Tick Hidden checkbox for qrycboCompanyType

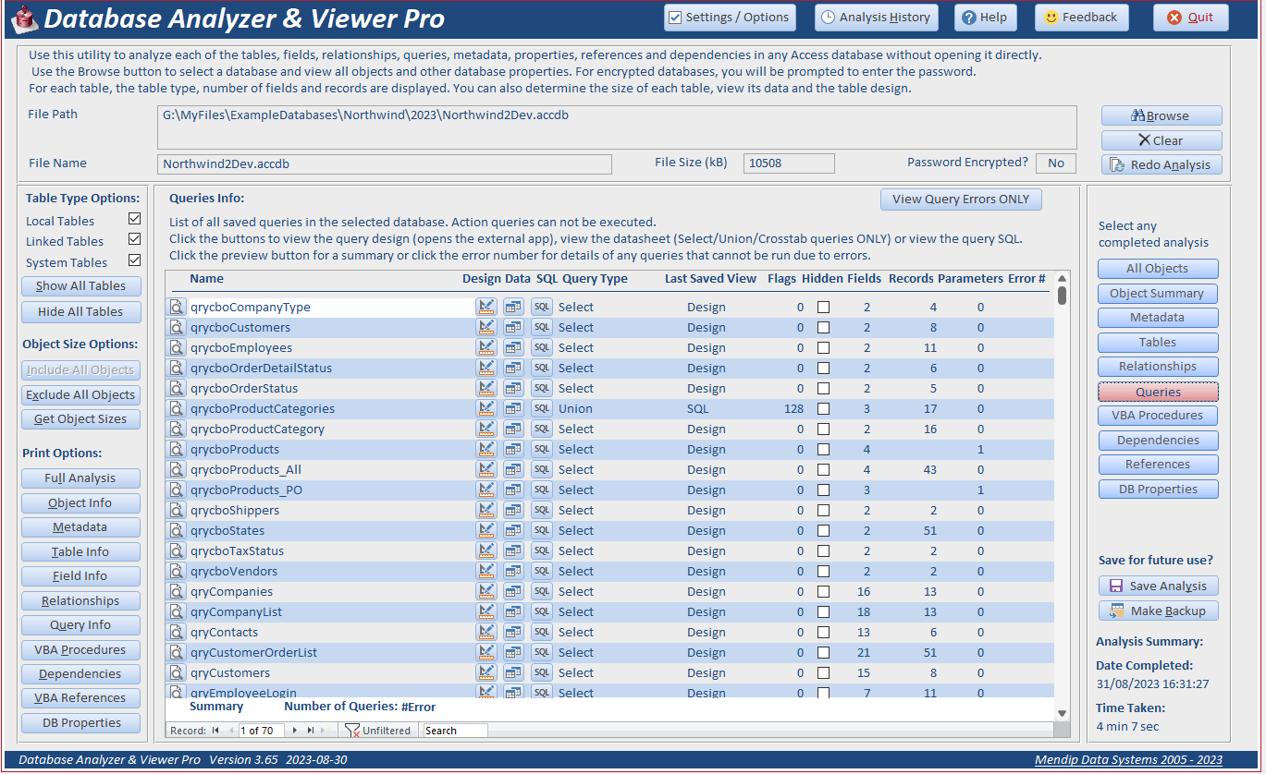click(823, 308)
